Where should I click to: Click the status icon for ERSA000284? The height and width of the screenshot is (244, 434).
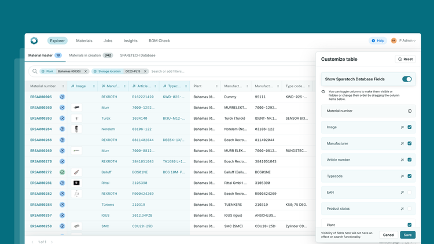62,205
